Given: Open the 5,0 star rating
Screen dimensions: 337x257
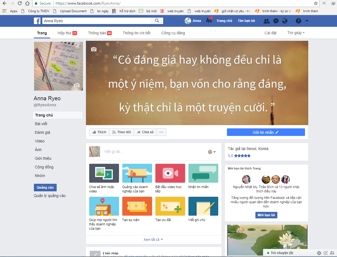Looking at the screenshot, I should [x=239, y=156].
